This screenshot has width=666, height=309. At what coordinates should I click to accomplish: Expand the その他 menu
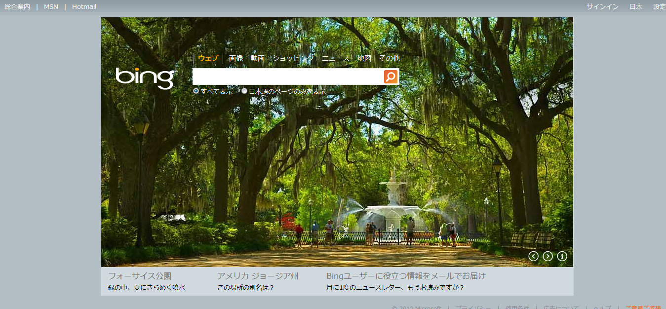[x=389, y=58]
